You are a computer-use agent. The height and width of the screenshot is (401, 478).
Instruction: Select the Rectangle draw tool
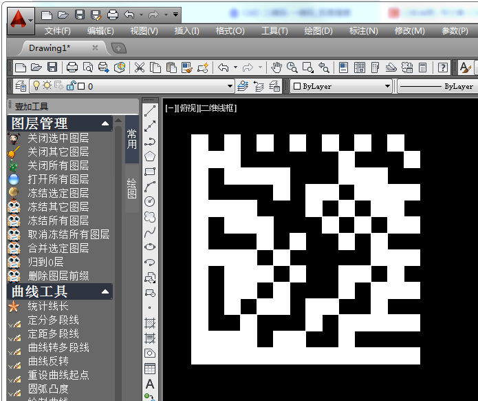click(150, 172)
